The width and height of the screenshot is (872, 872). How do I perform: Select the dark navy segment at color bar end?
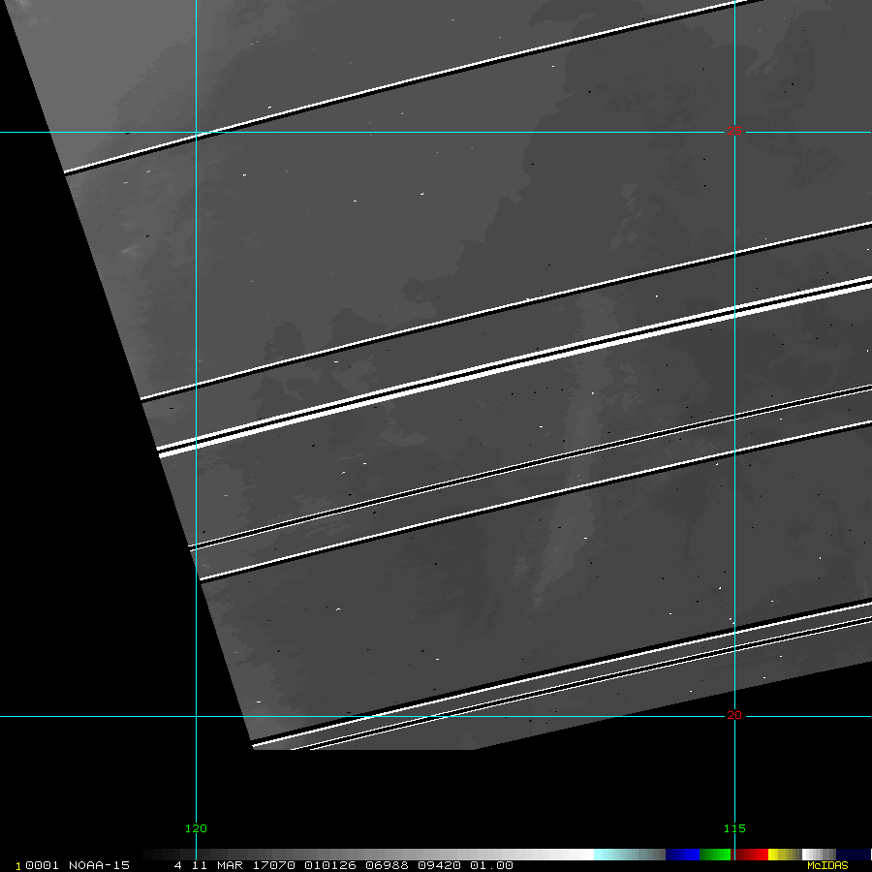coord(854,855)
